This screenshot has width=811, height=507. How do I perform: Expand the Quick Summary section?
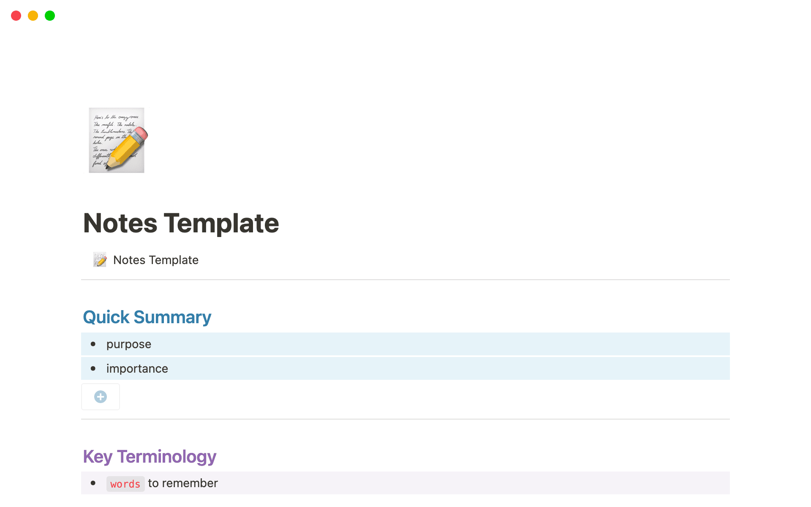click(147, 317)
